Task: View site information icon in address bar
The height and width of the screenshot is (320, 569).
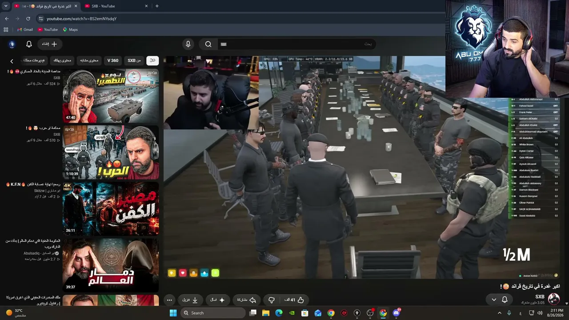Action: [x=41, y=19]
